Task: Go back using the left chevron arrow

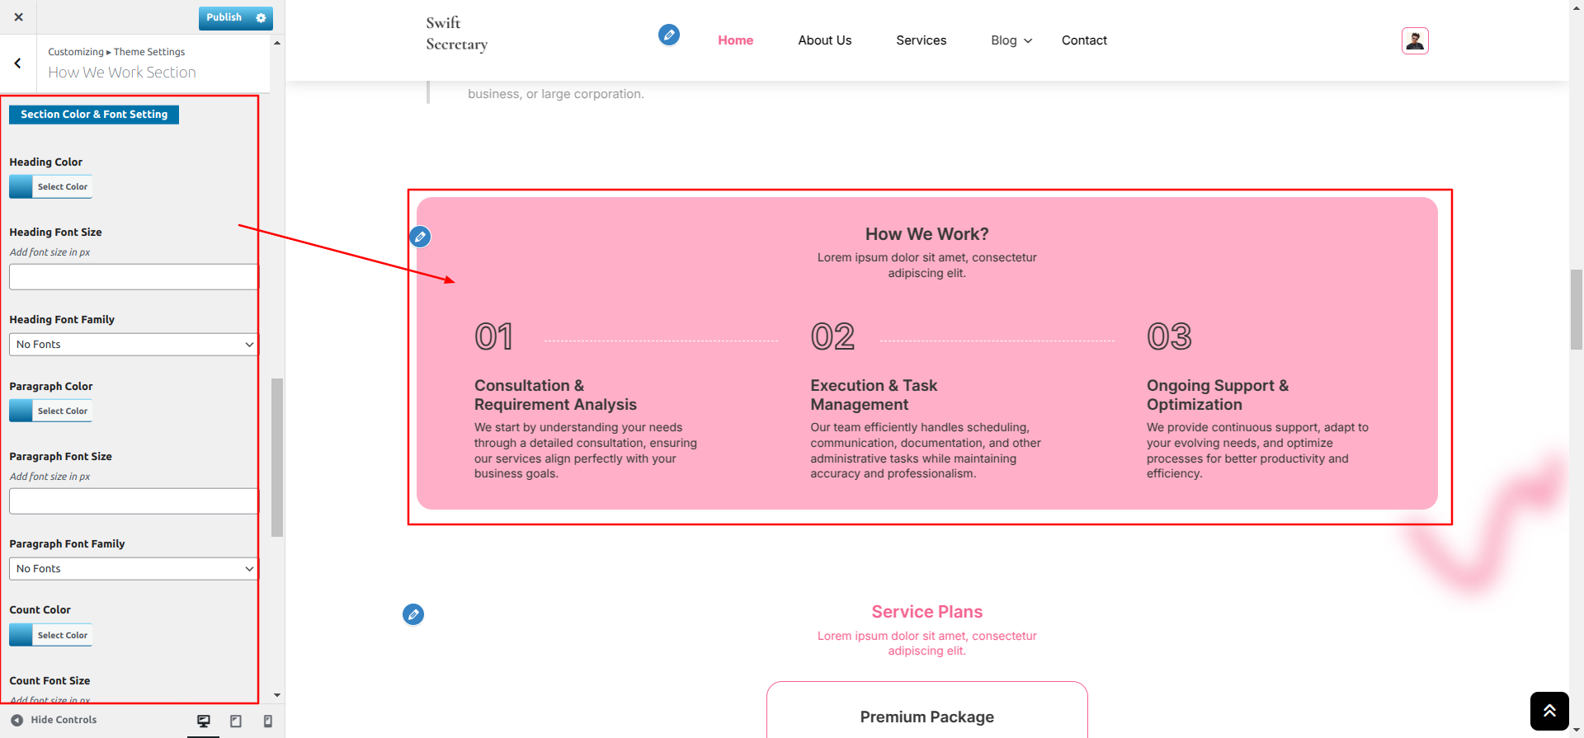Action: click(17, 63)
